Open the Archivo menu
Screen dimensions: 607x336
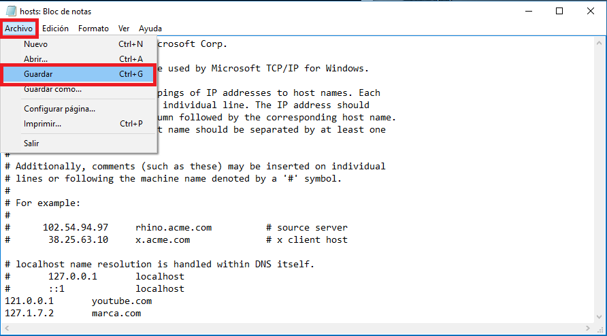[18, 29]
